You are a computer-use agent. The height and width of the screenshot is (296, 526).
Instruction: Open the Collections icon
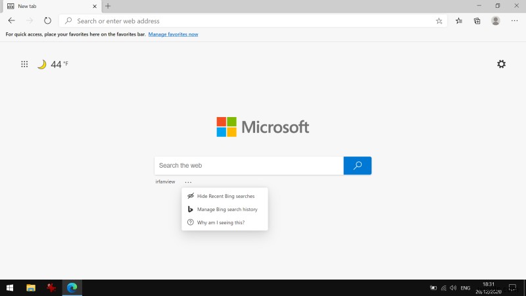click(477, 21)
